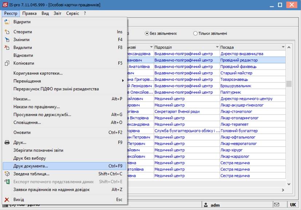Choose Просування по держслужбі menu entry
Screen dimensions: 301x210
coord(64,115)
